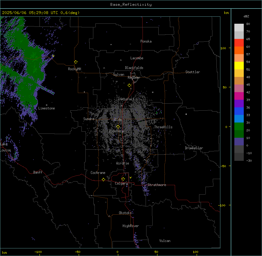
Task: Click the Olds label
Action: click(x=118, y=120)
